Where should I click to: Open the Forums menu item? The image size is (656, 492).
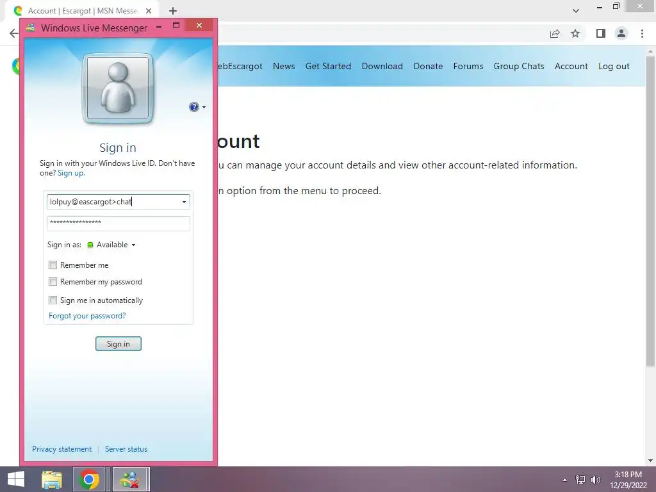(468, 66)
